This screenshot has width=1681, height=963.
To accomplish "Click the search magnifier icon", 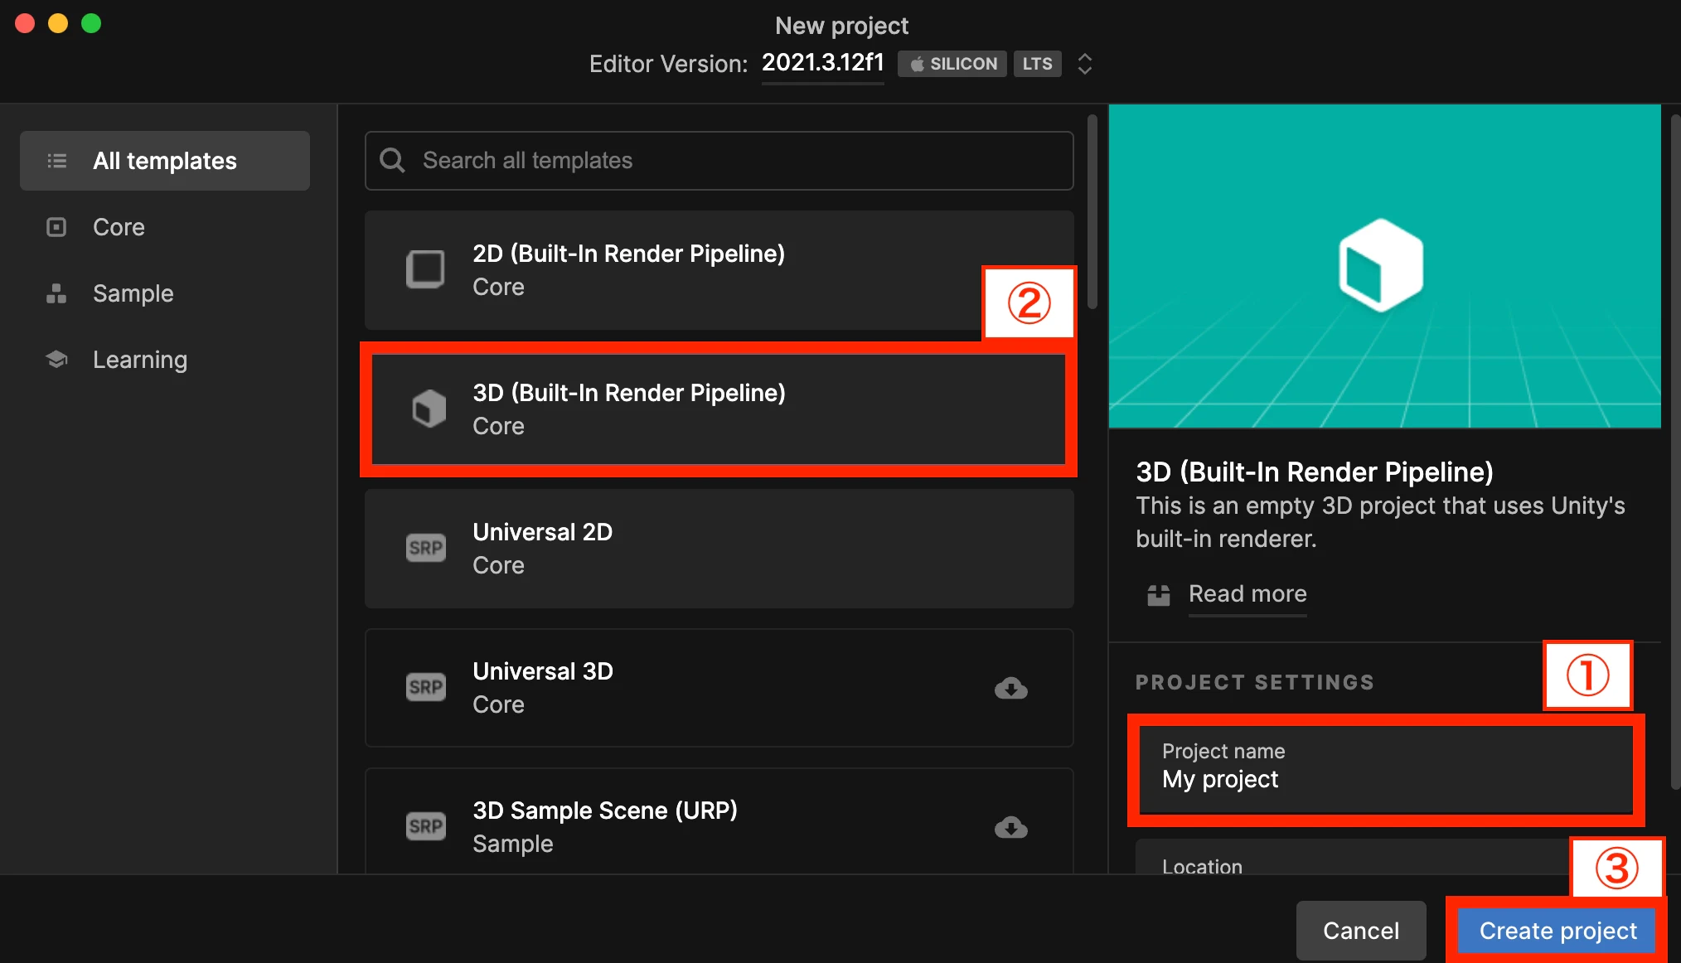I will [392, 160].
